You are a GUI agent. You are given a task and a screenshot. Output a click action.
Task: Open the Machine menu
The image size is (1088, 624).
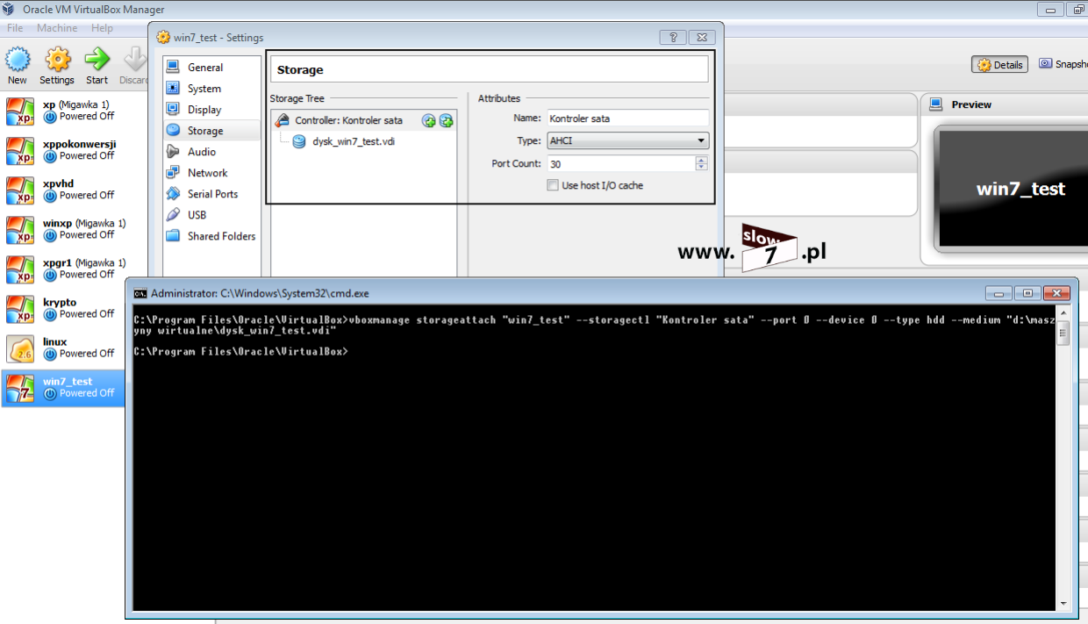57,28
